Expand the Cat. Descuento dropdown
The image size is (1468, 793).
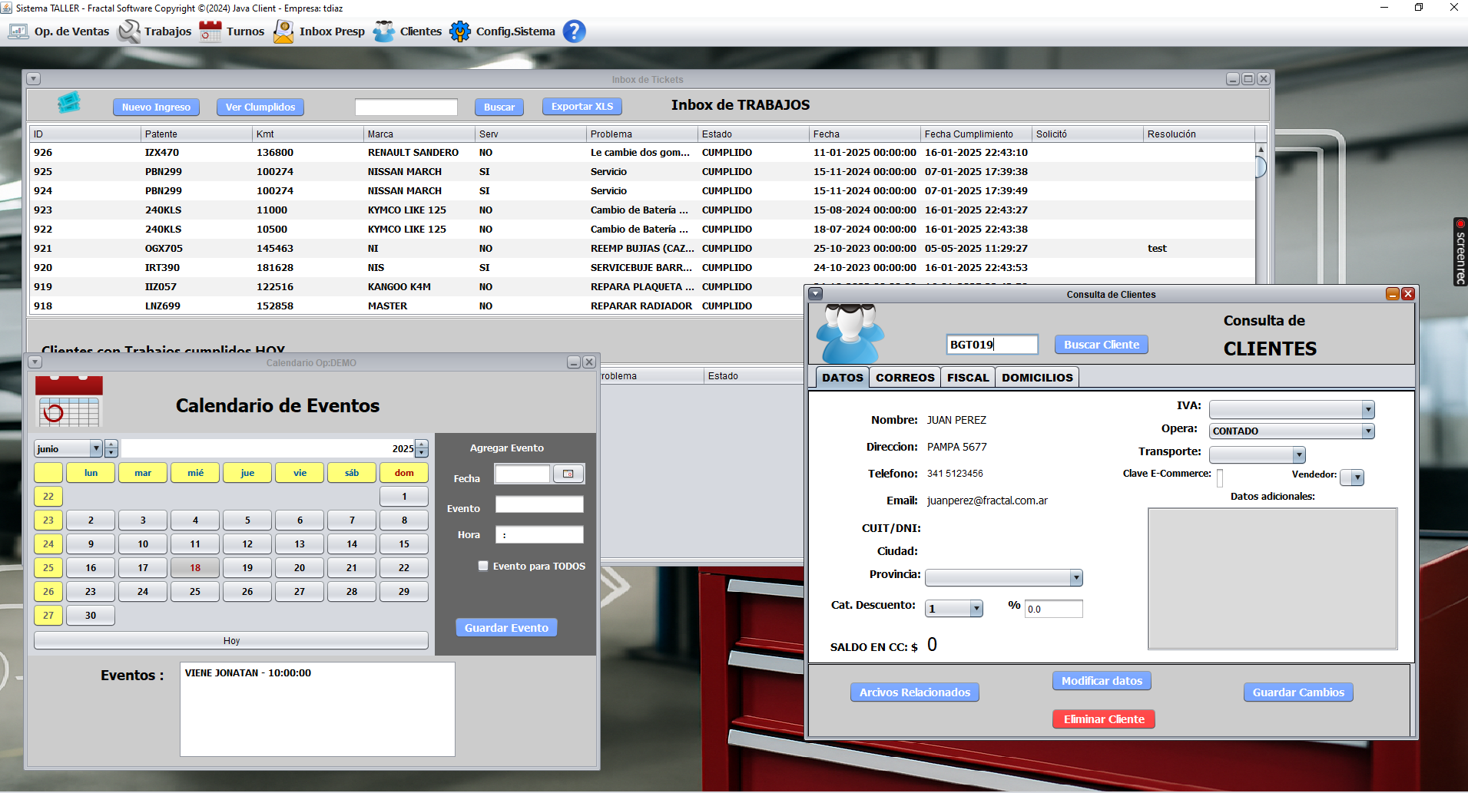[x=953, y=609]
